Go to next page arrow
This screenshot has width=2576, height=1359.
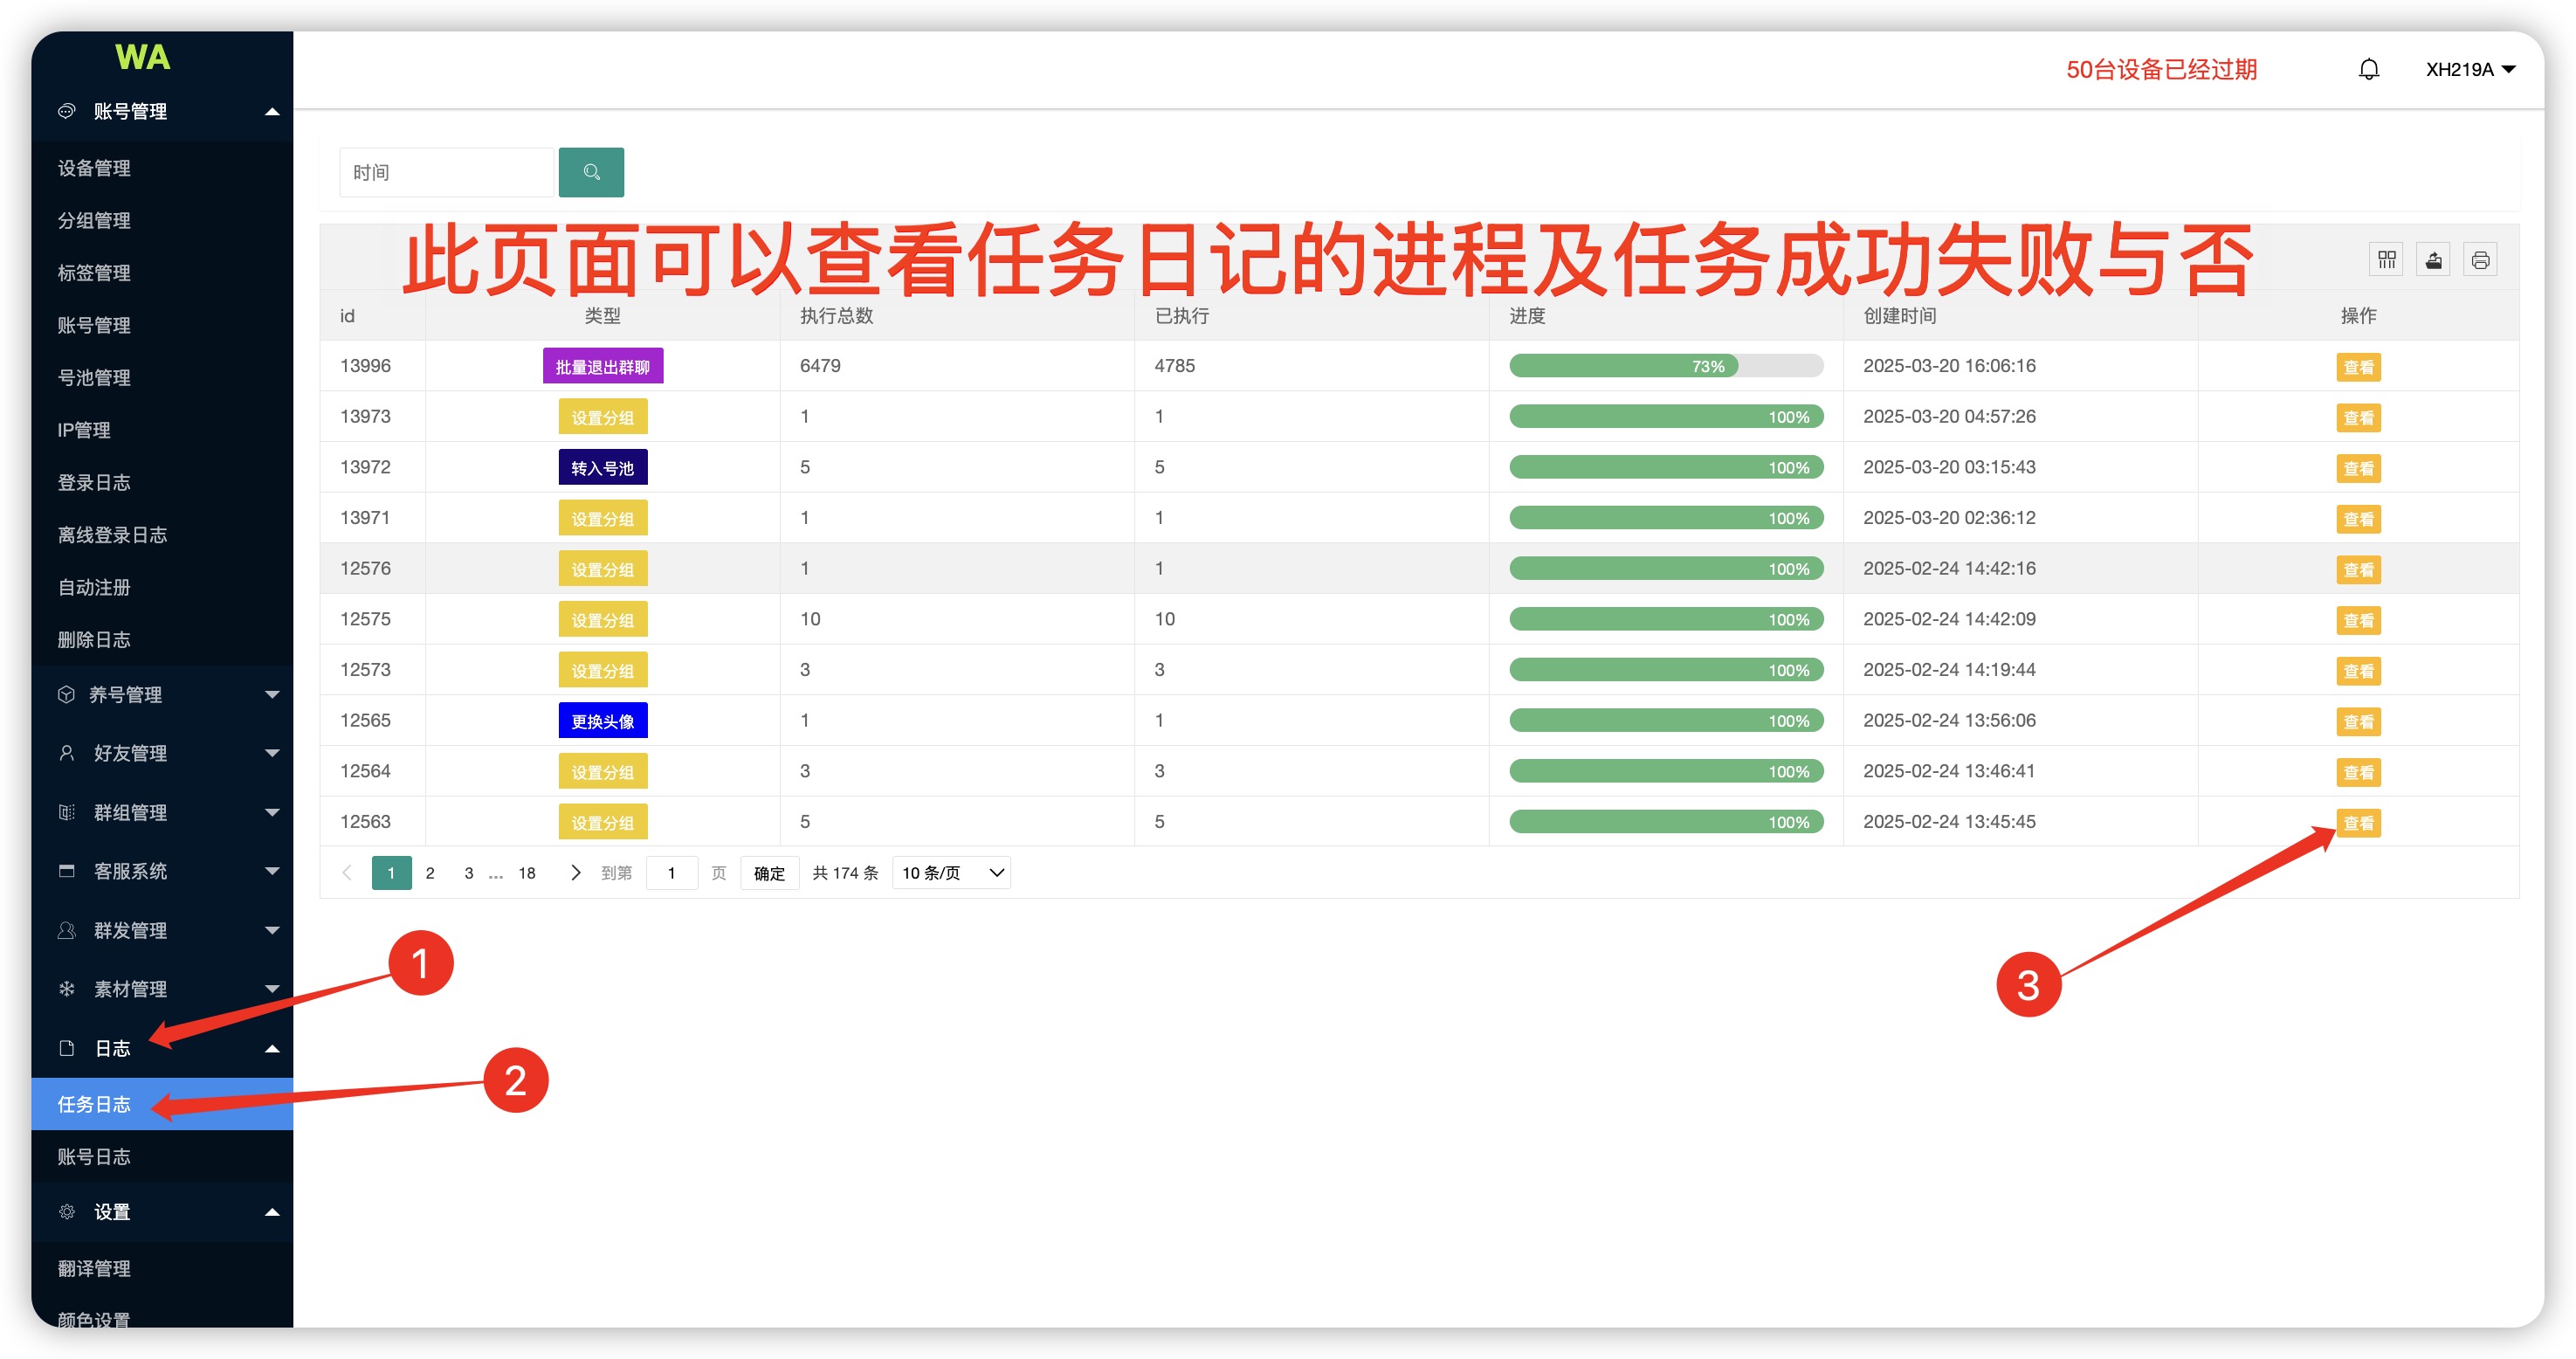click(x=575, y=872)
